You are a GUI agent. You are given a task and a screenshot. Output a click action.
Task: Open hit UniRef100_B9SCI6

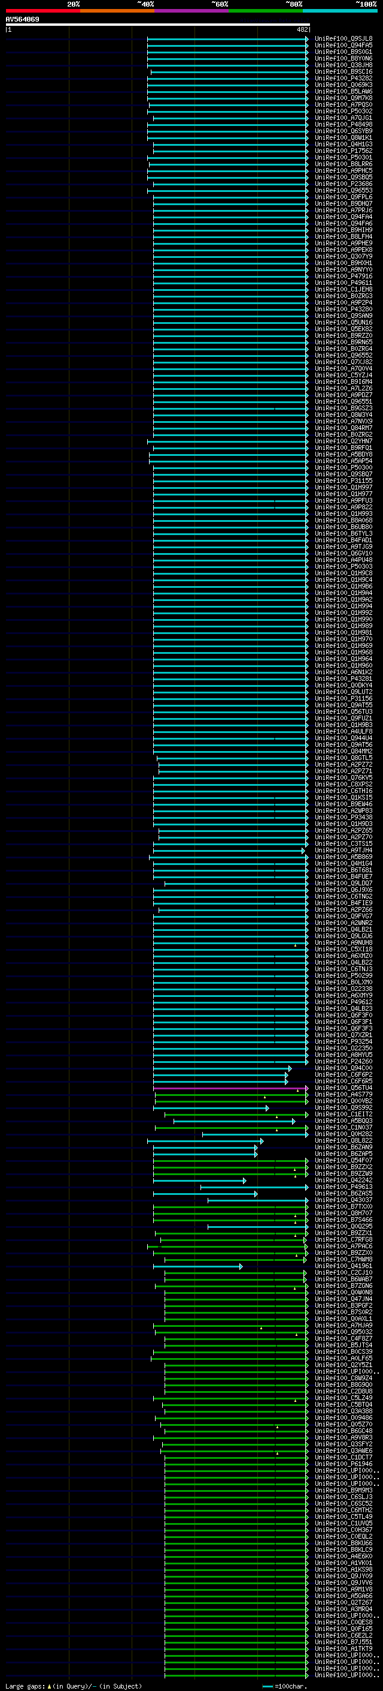344,71
